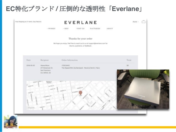Click the Recipient column header

pyautogui.click(x=45, y=60)
